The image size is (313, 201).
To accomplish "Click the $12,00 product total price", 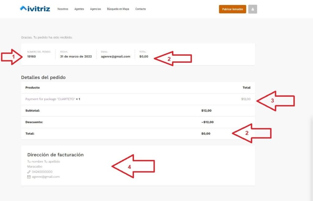I will coord(245,99).
